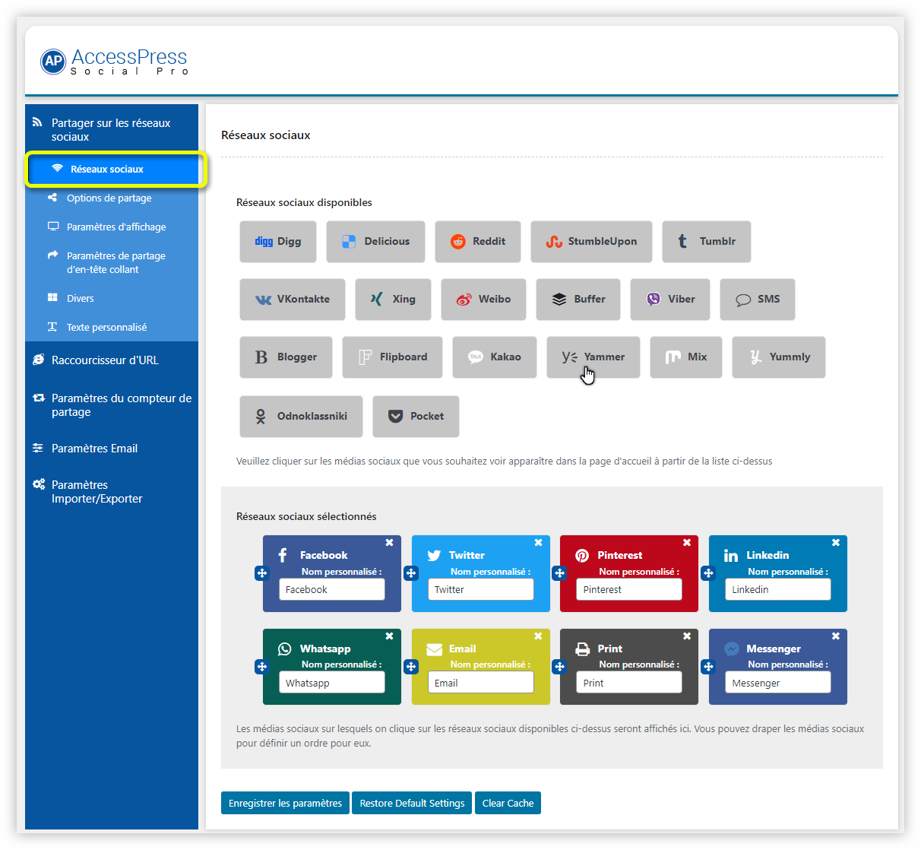Edit the Messenger custom name field
The height and width of the screenshot is (850, 921).
click(x=778, y=683)
